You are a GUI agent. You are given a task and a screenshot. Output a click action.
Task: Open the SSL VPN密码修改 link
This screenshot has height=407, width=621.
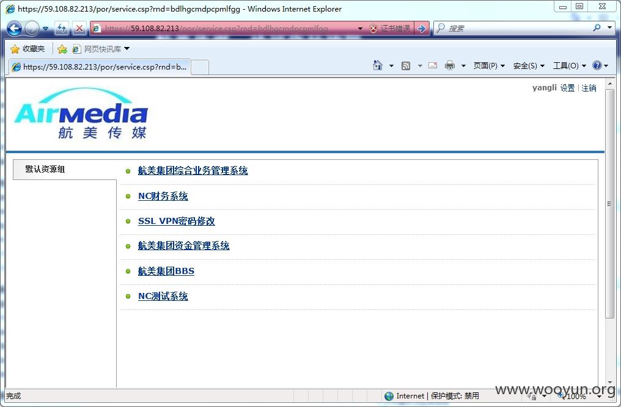(176, 221)
